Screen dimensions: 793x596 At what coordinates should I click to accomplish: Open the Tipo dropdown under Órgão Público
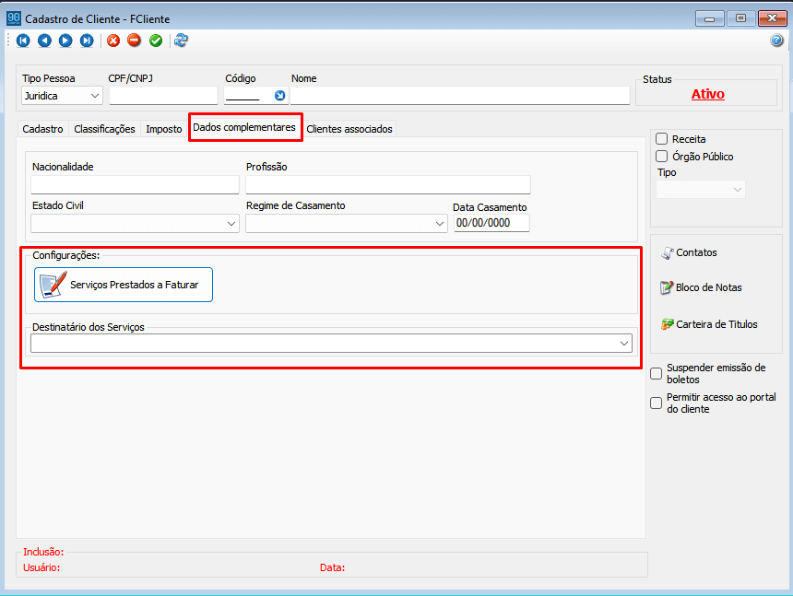click(701, 190)
